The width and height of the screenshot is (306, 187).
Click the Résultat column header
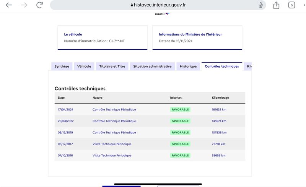tap(176, 98)
